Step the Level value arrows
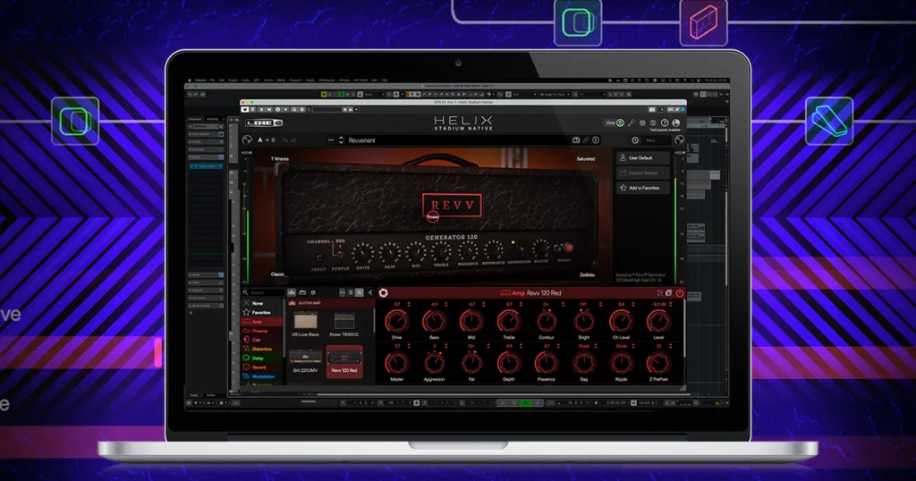The image size is (916, 481). point(671,304)
